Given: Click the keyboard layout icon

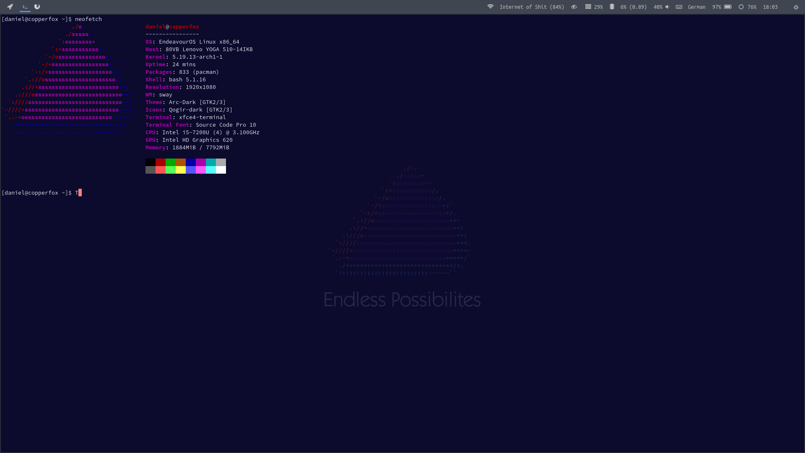Looking at the screenshot, I should pos(679,7).
